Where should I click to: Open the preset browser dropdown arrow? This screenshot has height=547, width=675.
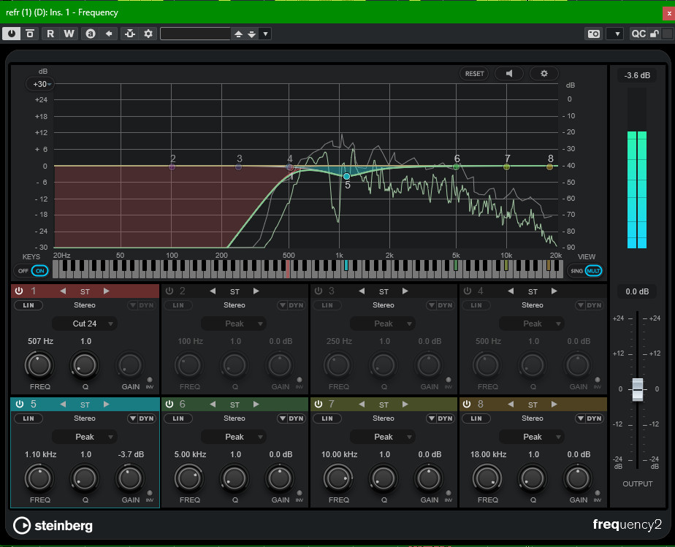[265, 34]
